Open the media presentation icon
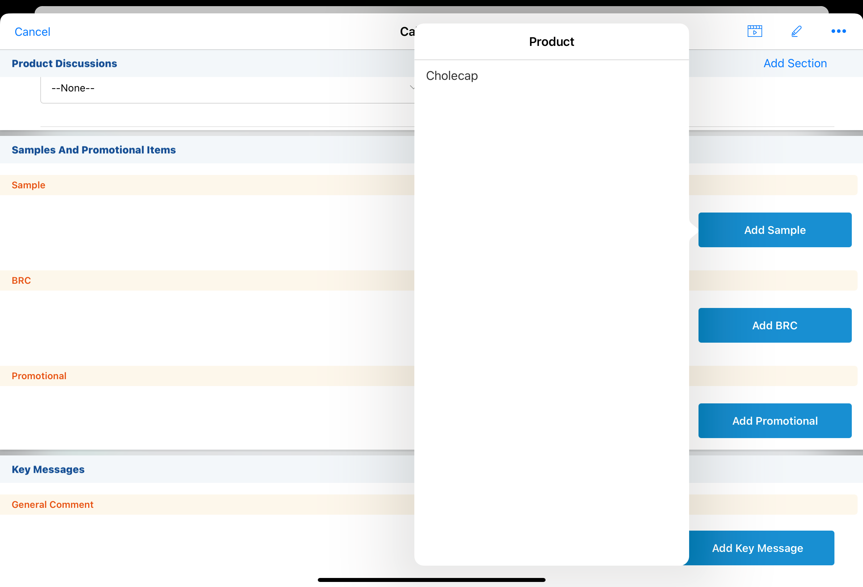863x587 pixels. tap(754, 31)
